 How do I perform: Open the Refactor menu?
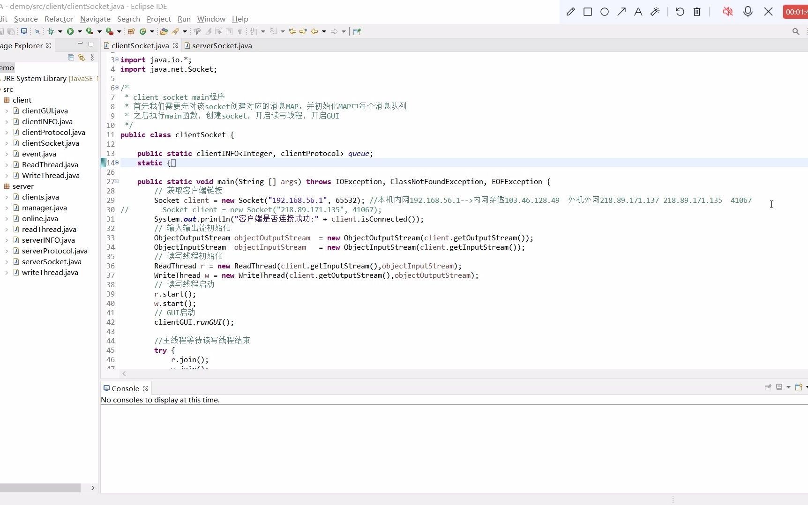(x=59, y=19)
